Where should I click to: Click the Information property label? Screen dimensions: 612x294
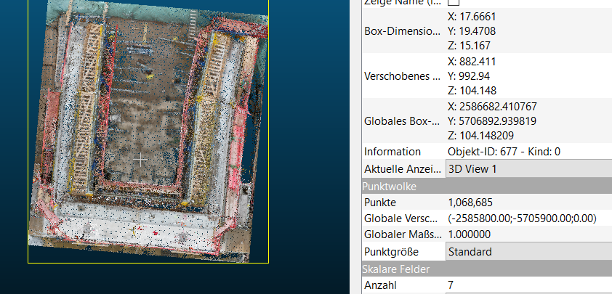(x=392, y=152)
